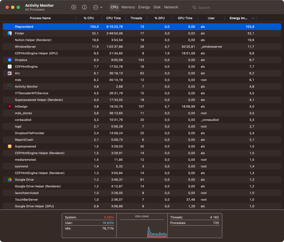Select the Network tab

(x=171, y=7)
